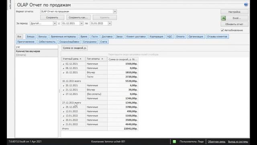Select the Сотрудники filter tab

pos(90,42)
